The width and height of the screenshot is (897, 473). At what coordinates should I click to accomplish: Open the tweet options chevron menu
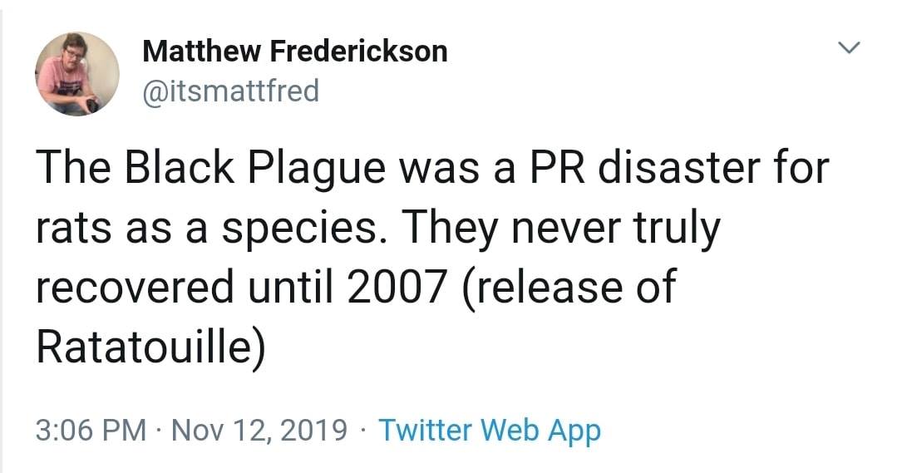pos(846,50)
